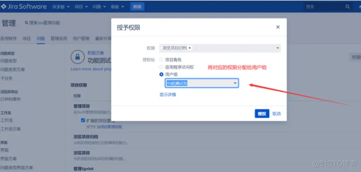Click the 取消 cancel link
The width and height of the screenshot is (361, 172).
click(276, 114)
